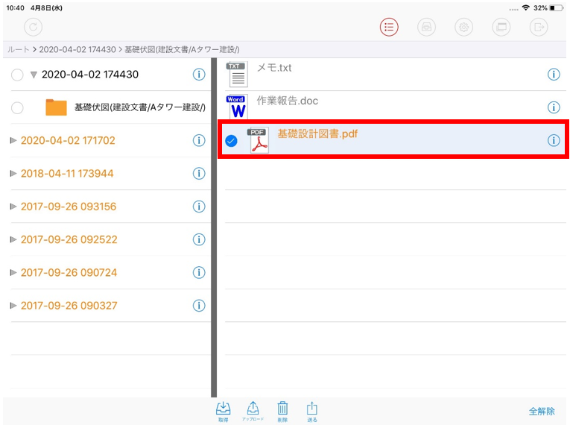Open info for 基礎設計図書.pdf

click(554, 140)
